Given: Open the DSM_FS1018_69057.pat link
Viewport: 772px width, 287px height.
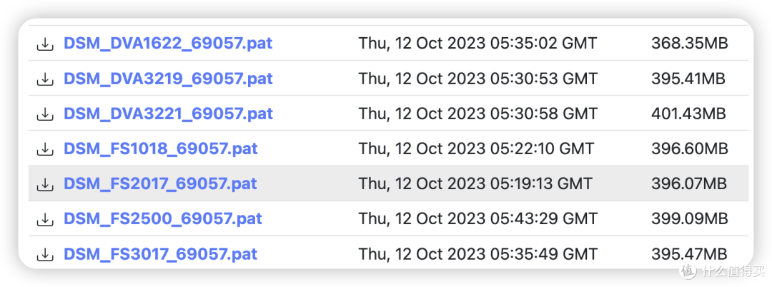Looking at the screenshot, I should click(161, 148).
